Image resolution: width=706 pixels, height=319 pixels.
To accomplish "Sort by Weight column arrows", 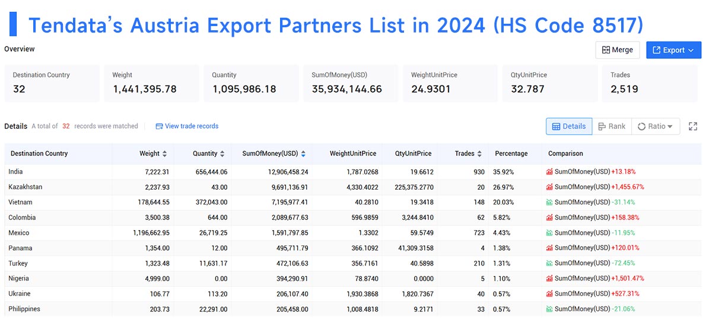I will (x=165, y=154).
